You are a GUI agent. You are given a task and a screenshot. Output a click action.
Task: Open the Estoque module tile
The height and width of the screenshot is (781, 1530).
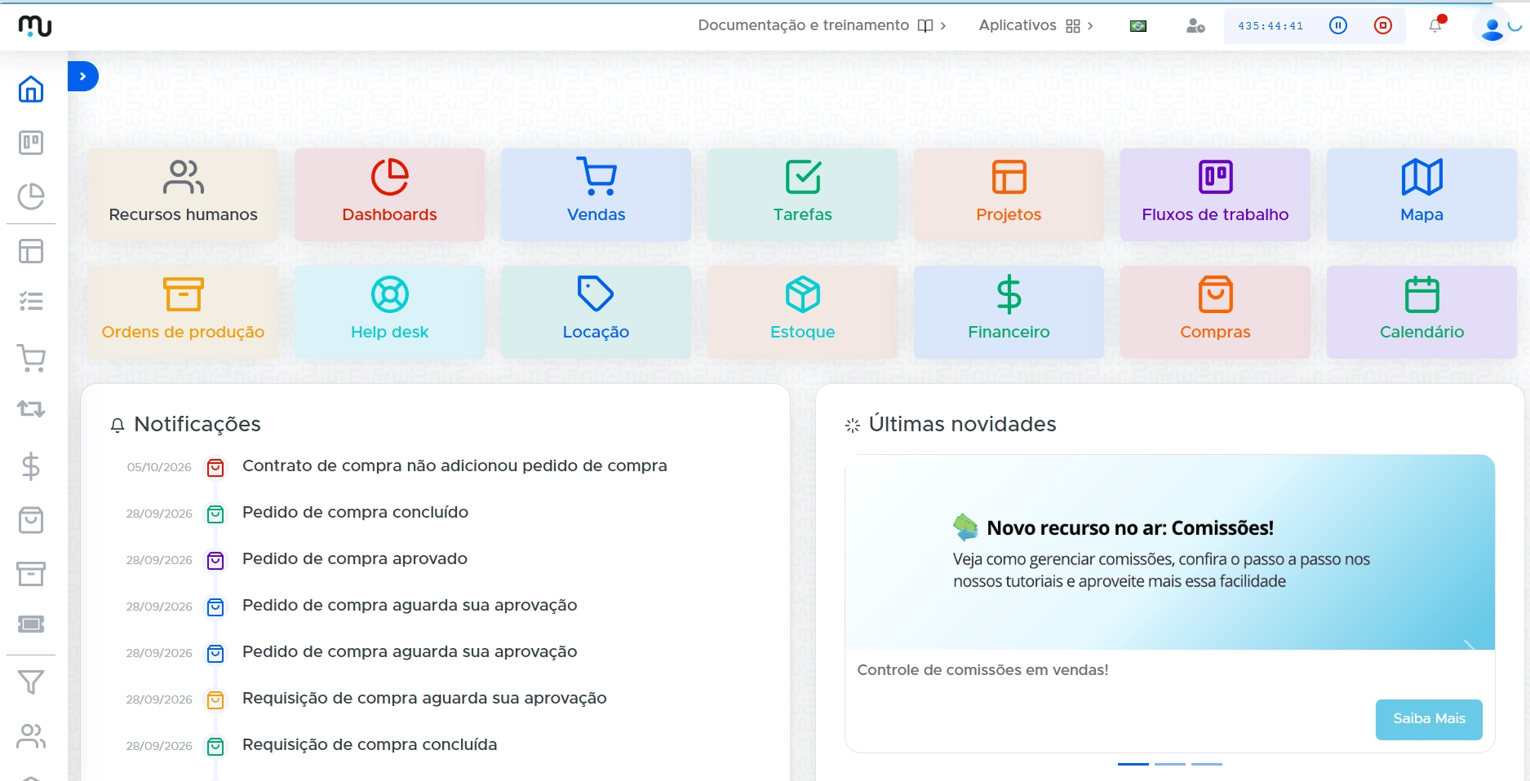(x=803, y=312)
